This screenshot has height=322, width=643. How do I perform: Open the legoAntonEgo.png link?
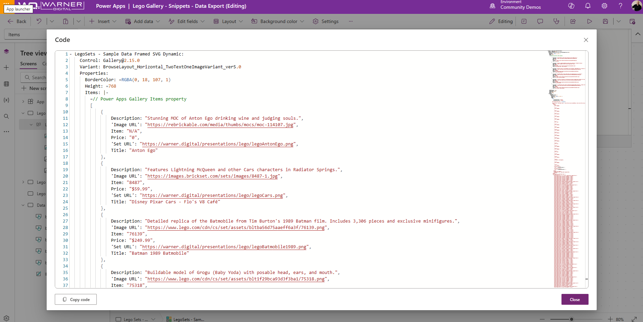coord(218,144)
